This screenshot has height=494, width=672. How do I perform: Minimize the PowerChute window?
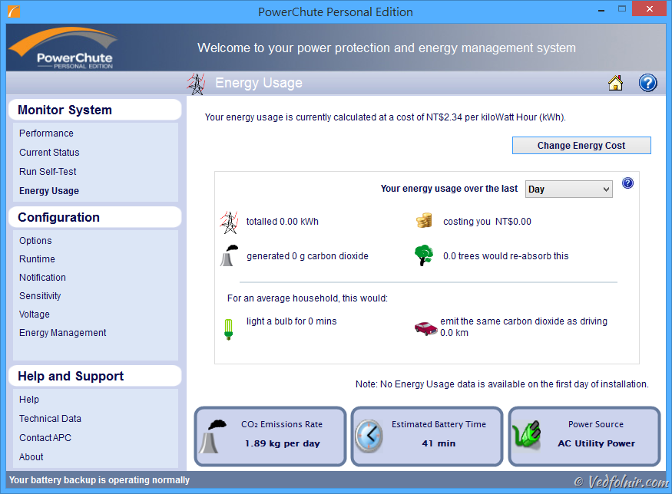601,9
